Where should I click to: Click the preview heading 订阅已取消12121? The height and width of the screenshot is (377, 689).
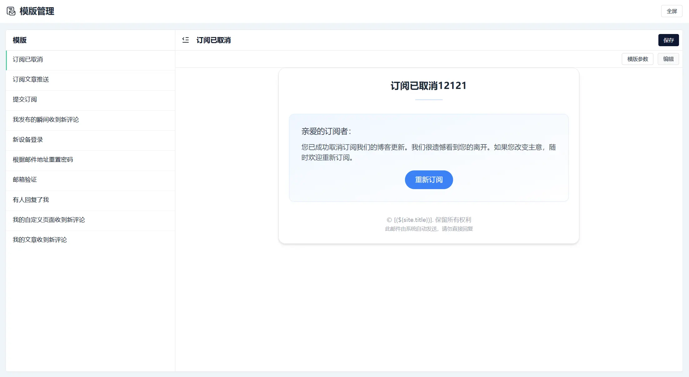click(429, 86)
